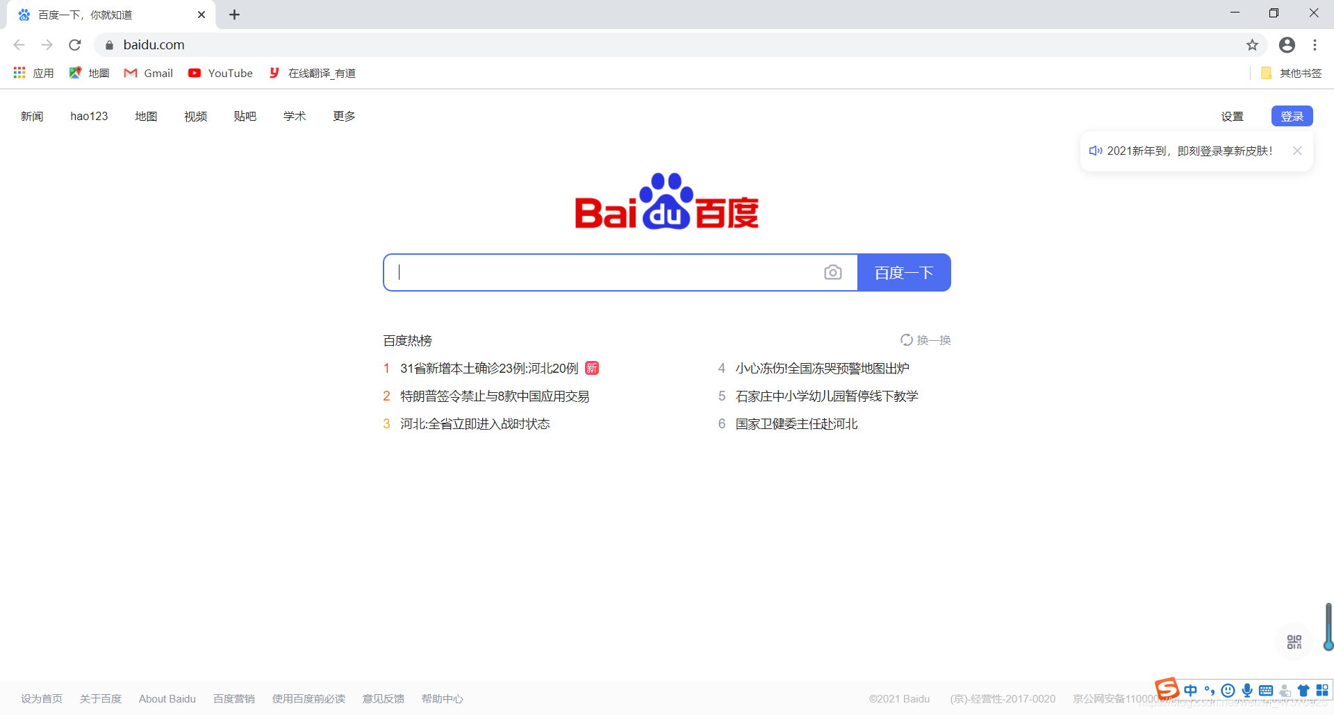Open hot item 河北:全省立即进入战时状态
This screenshot has height=715, width=1334.
point(475,423)
